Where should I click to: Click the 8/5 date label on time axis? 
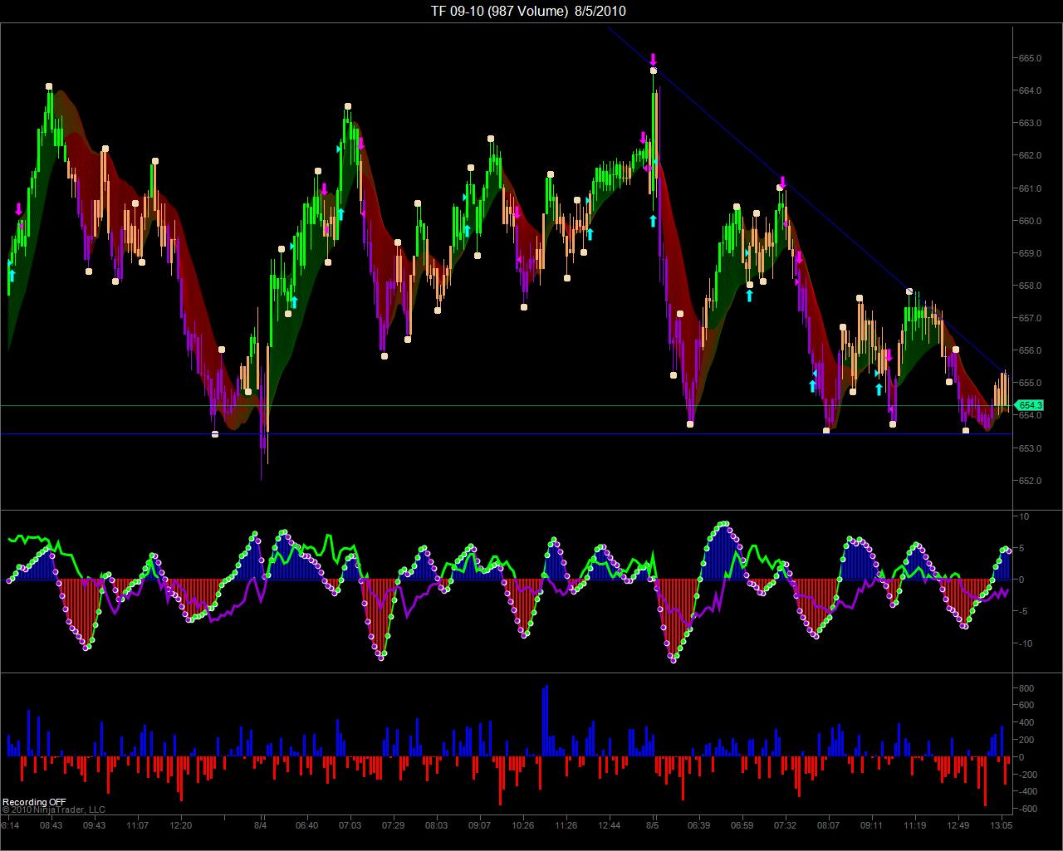point(654,826)
